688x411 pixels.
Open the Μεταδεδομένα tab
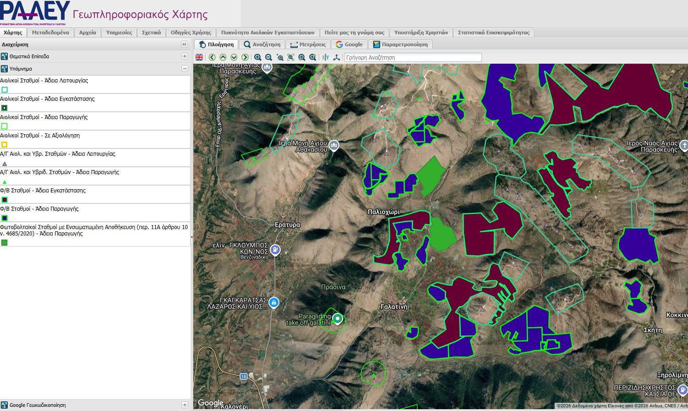click(x=50, y=33)
